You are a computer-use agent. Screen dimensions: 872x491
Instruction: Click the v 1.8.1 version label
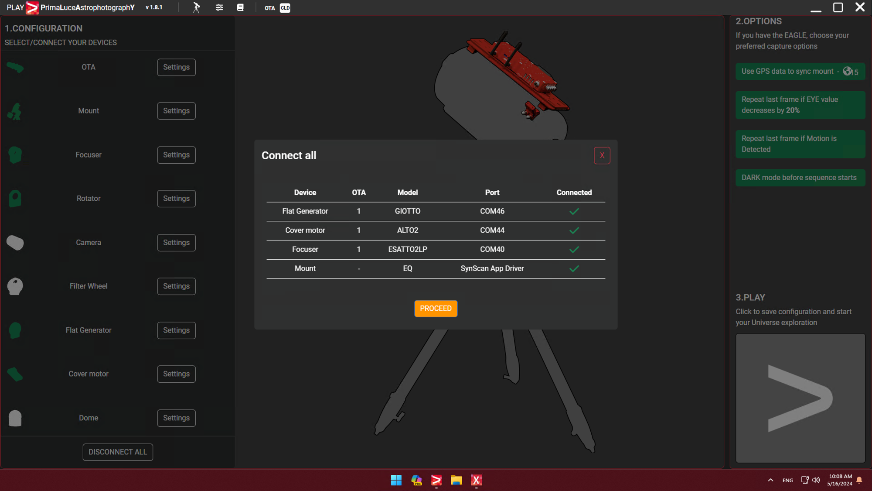click(x=153, y=7)
